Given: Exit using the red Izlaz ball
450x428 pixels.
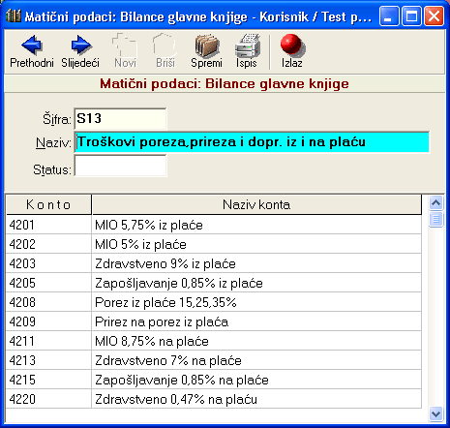Looking at the screenshot, I should (x=292, y=46).
